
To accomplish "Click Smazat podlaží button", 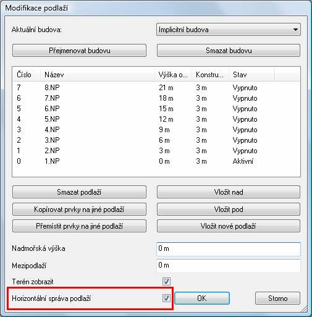I will tap(79, 192).
